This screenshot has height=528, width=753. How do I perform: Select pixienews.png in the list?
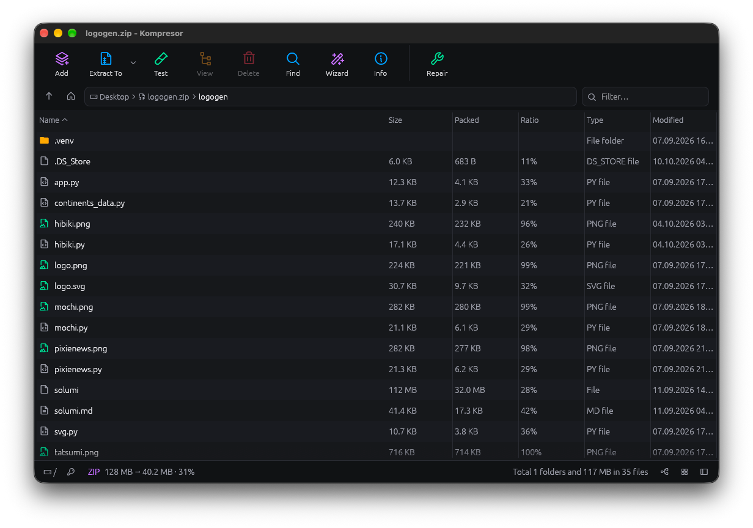coord(376,348)
